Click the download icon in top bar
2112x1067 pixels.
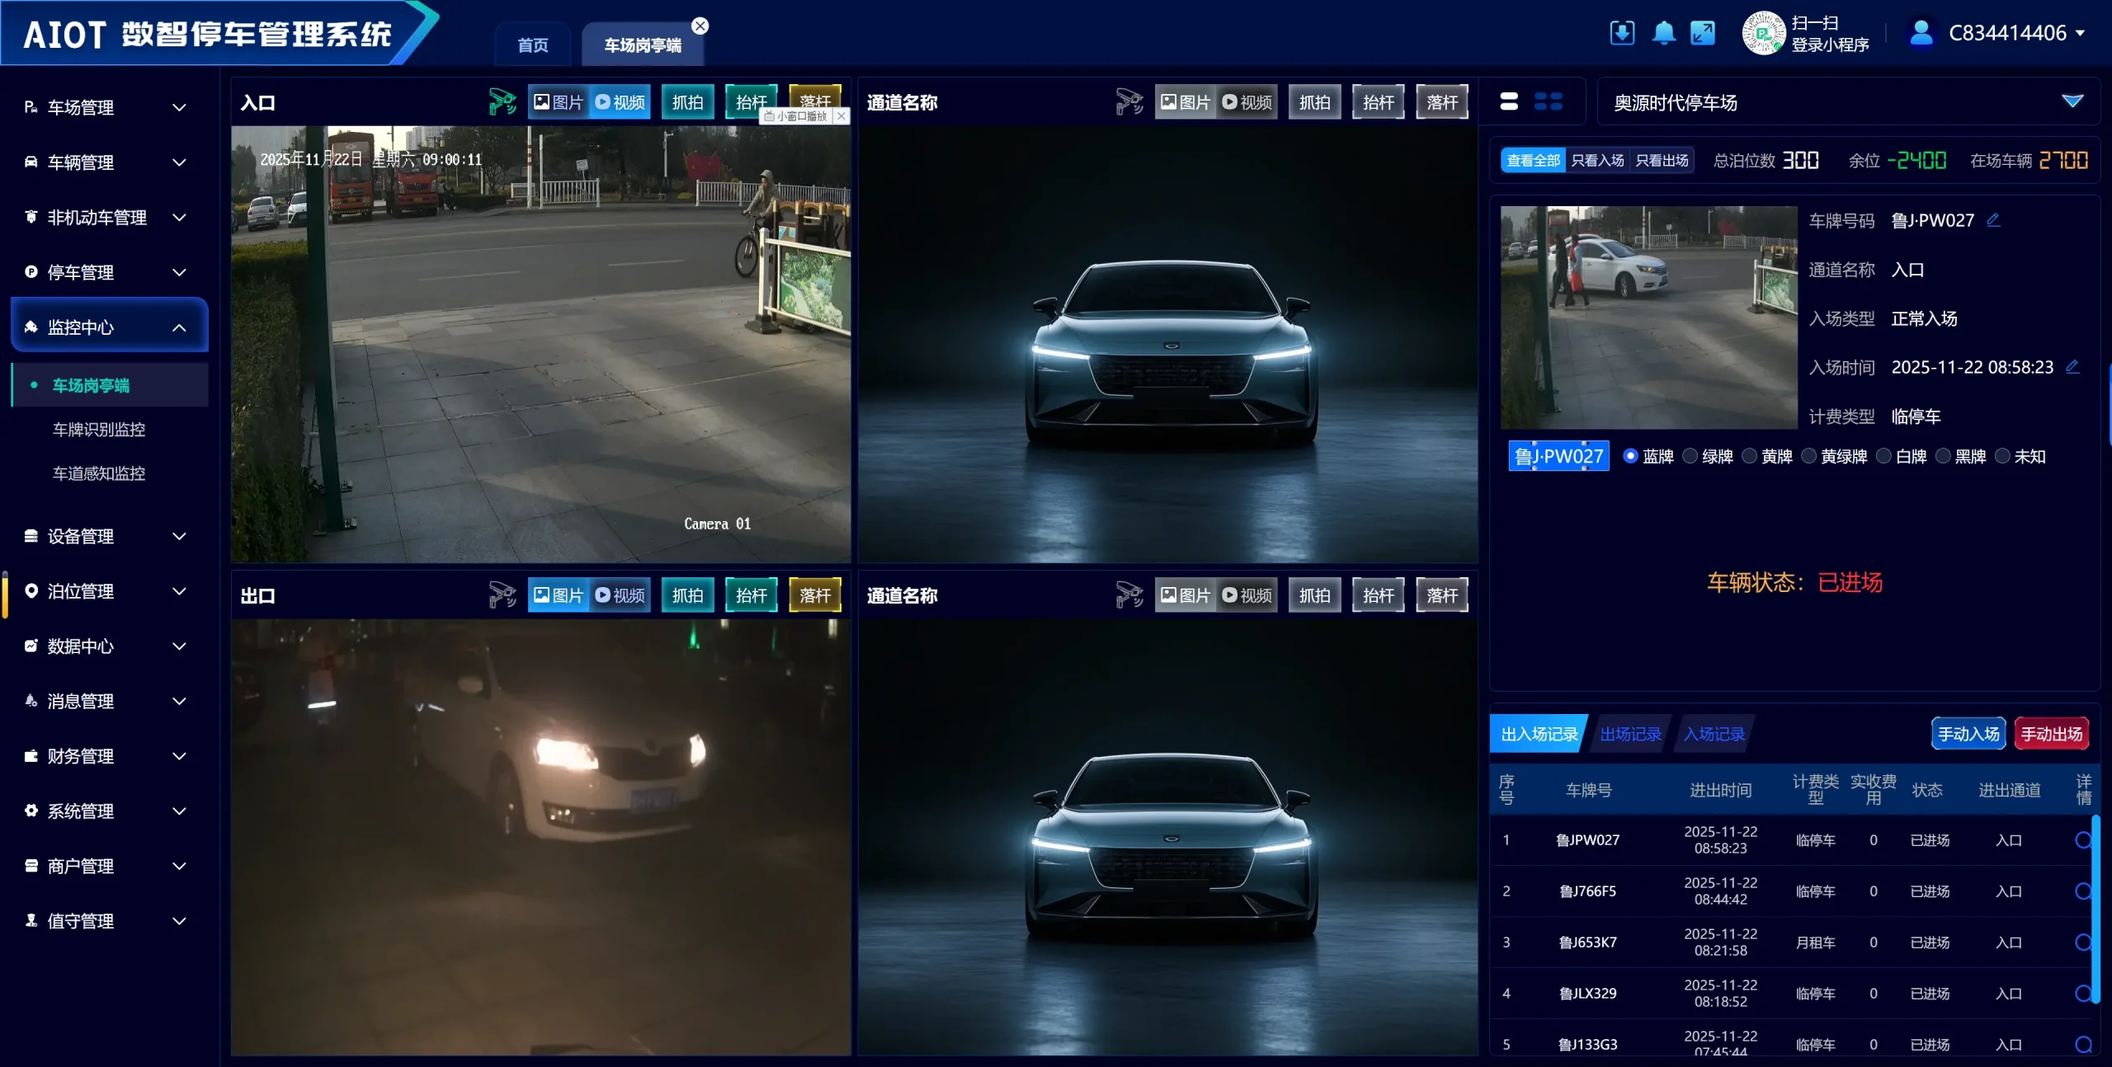[x=1621, y=34]
